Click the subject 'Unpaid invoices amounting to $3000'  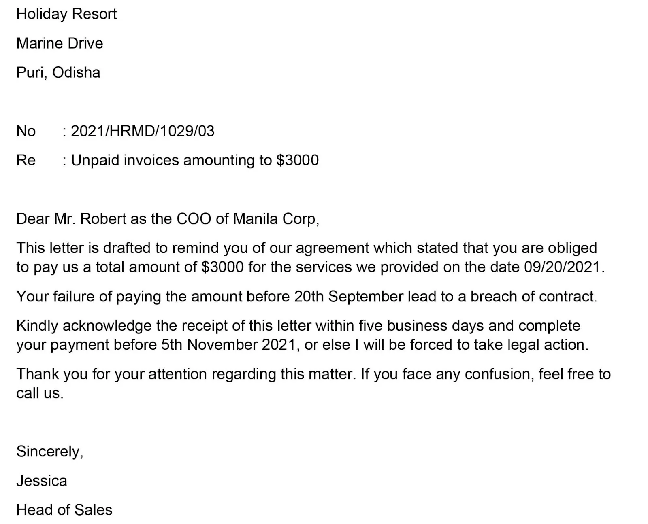[x=195, y=160]
